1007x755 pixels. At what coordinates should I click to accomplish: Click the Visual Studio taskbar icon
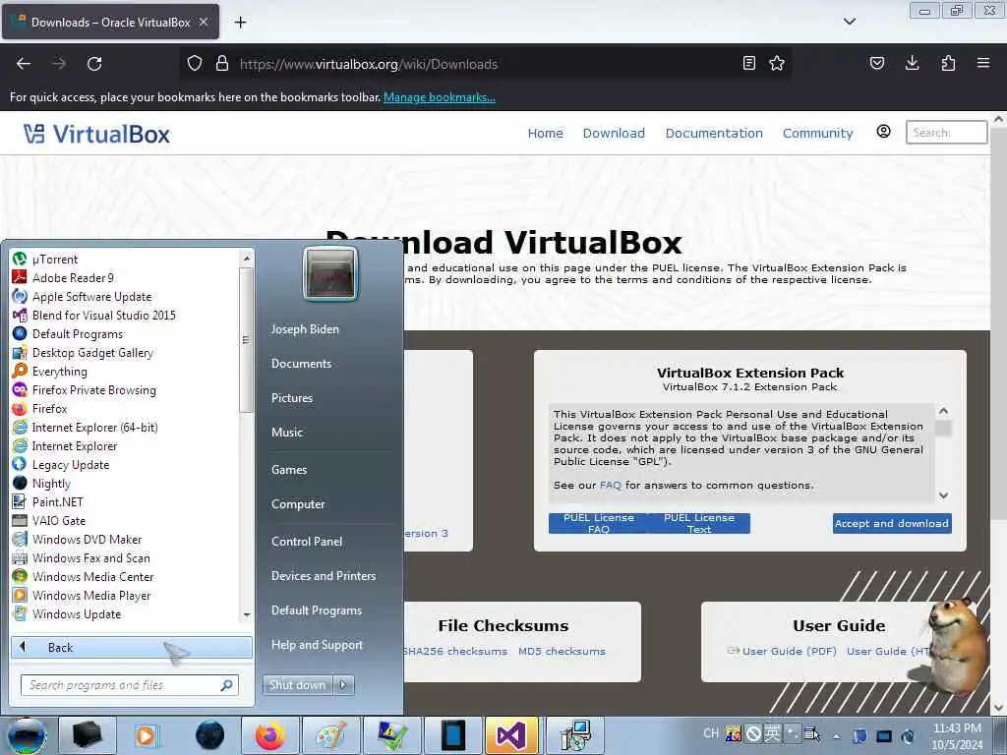[x=511, y=735]
